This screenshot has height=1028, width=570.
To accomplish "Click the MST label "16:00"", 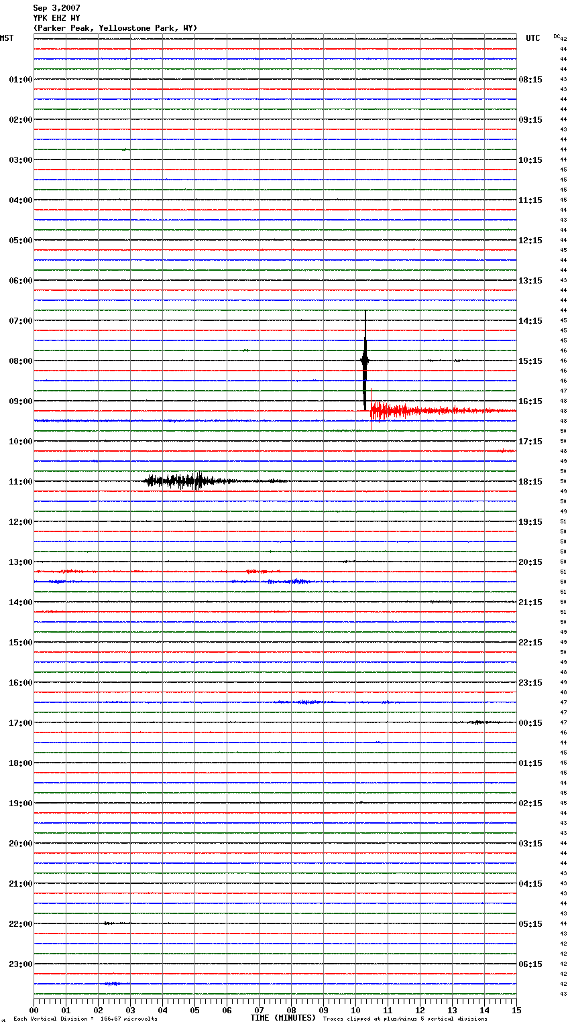I will (x=21, y=683).
